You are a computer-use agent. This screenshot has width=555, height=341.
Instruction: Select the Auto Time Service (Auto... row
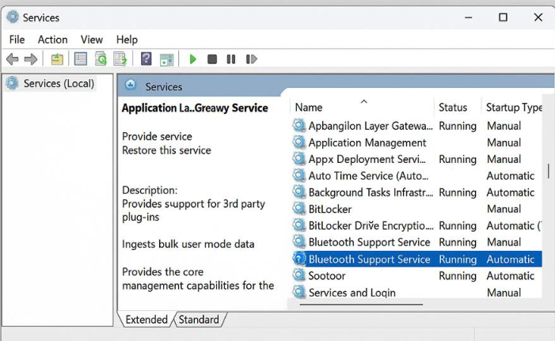point(416,176)
